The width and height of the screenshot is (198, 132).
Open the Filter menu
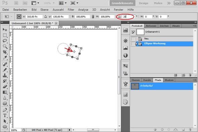pyautogui.click(x=71, y=10)
